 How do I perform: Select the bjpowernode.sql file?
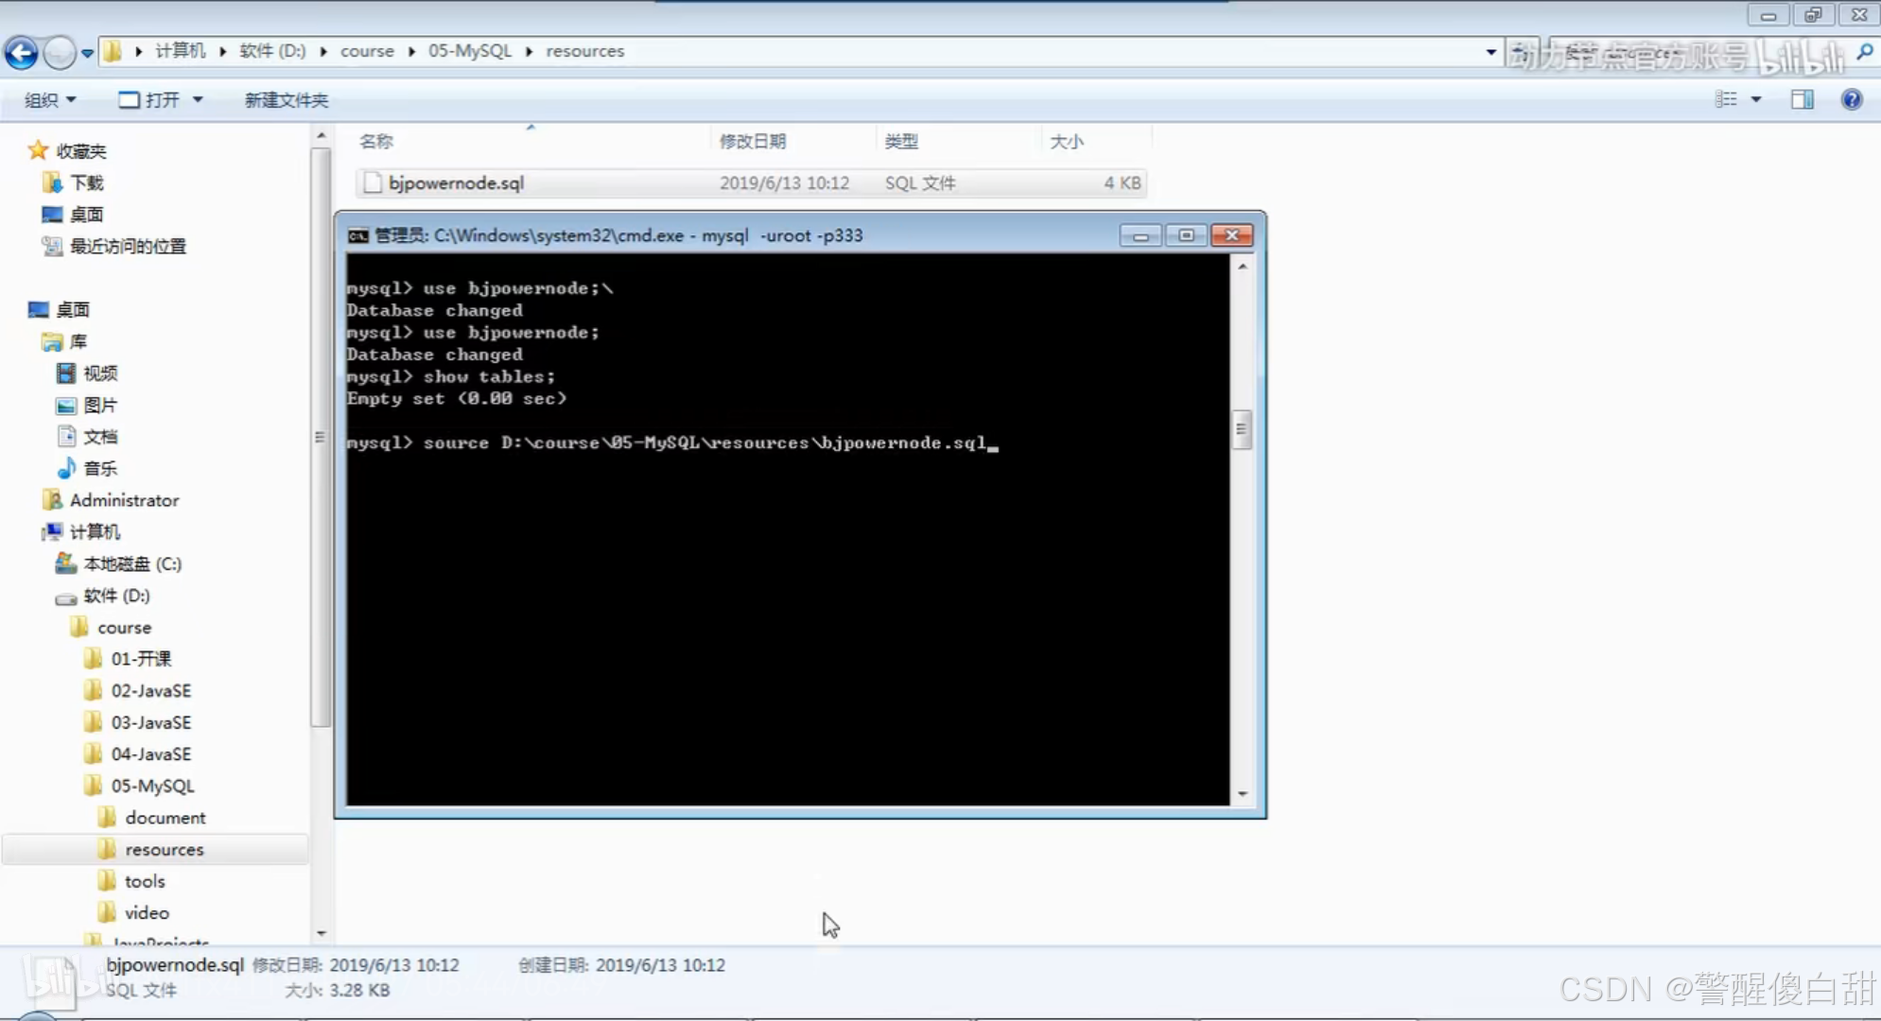(751, 182)
